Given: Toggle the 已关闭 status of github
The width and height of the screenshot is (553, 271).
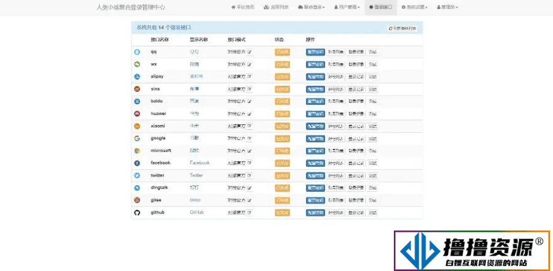Looking at the screenshot, I should (x=282, y=213).
